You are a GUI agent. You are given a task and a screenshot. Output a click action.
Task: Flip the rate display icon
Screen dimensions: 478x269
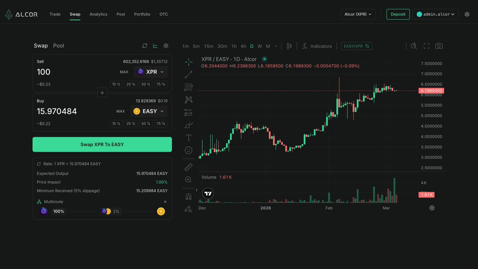coord(39,164)
